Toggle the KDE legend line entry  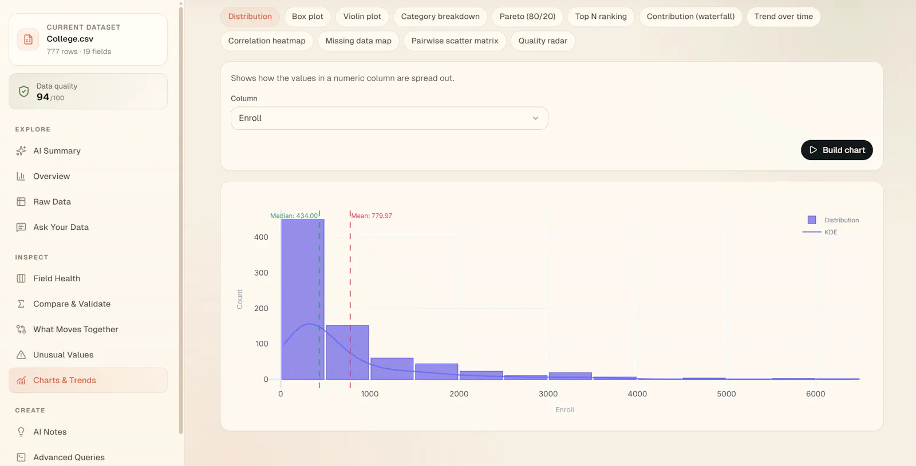tap(820, 232)
